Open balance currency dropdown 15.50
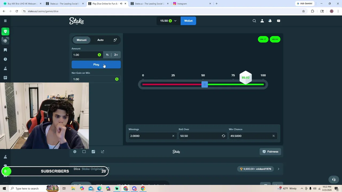Viewport: 342px width, 192px height. [x=168, y=21]
